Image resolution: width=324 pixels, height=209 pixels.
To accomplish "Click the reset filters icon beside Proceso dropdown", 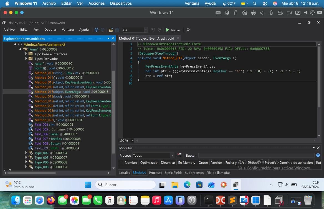I will click(179, 155).
